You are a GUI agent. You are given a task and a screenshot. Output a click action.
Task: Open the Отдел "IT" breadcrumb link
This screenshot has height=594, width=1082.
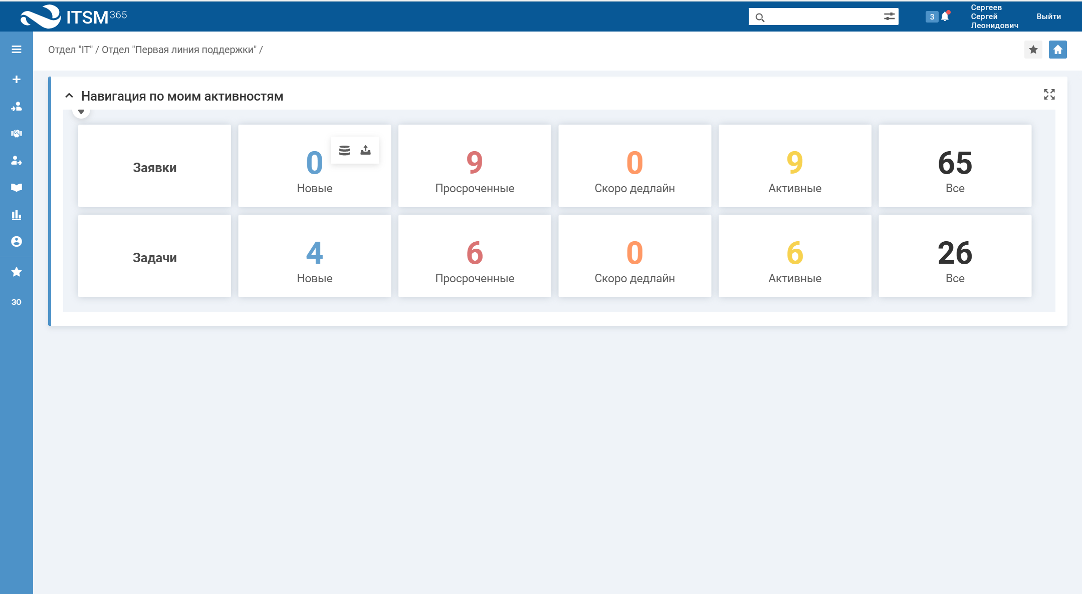click(x=70, y=49)
